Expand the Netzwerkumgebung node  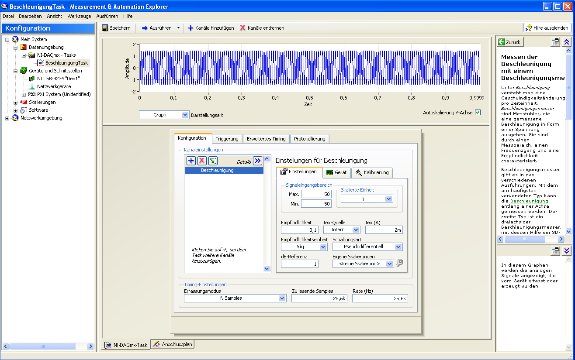click(x=7, y=118)
